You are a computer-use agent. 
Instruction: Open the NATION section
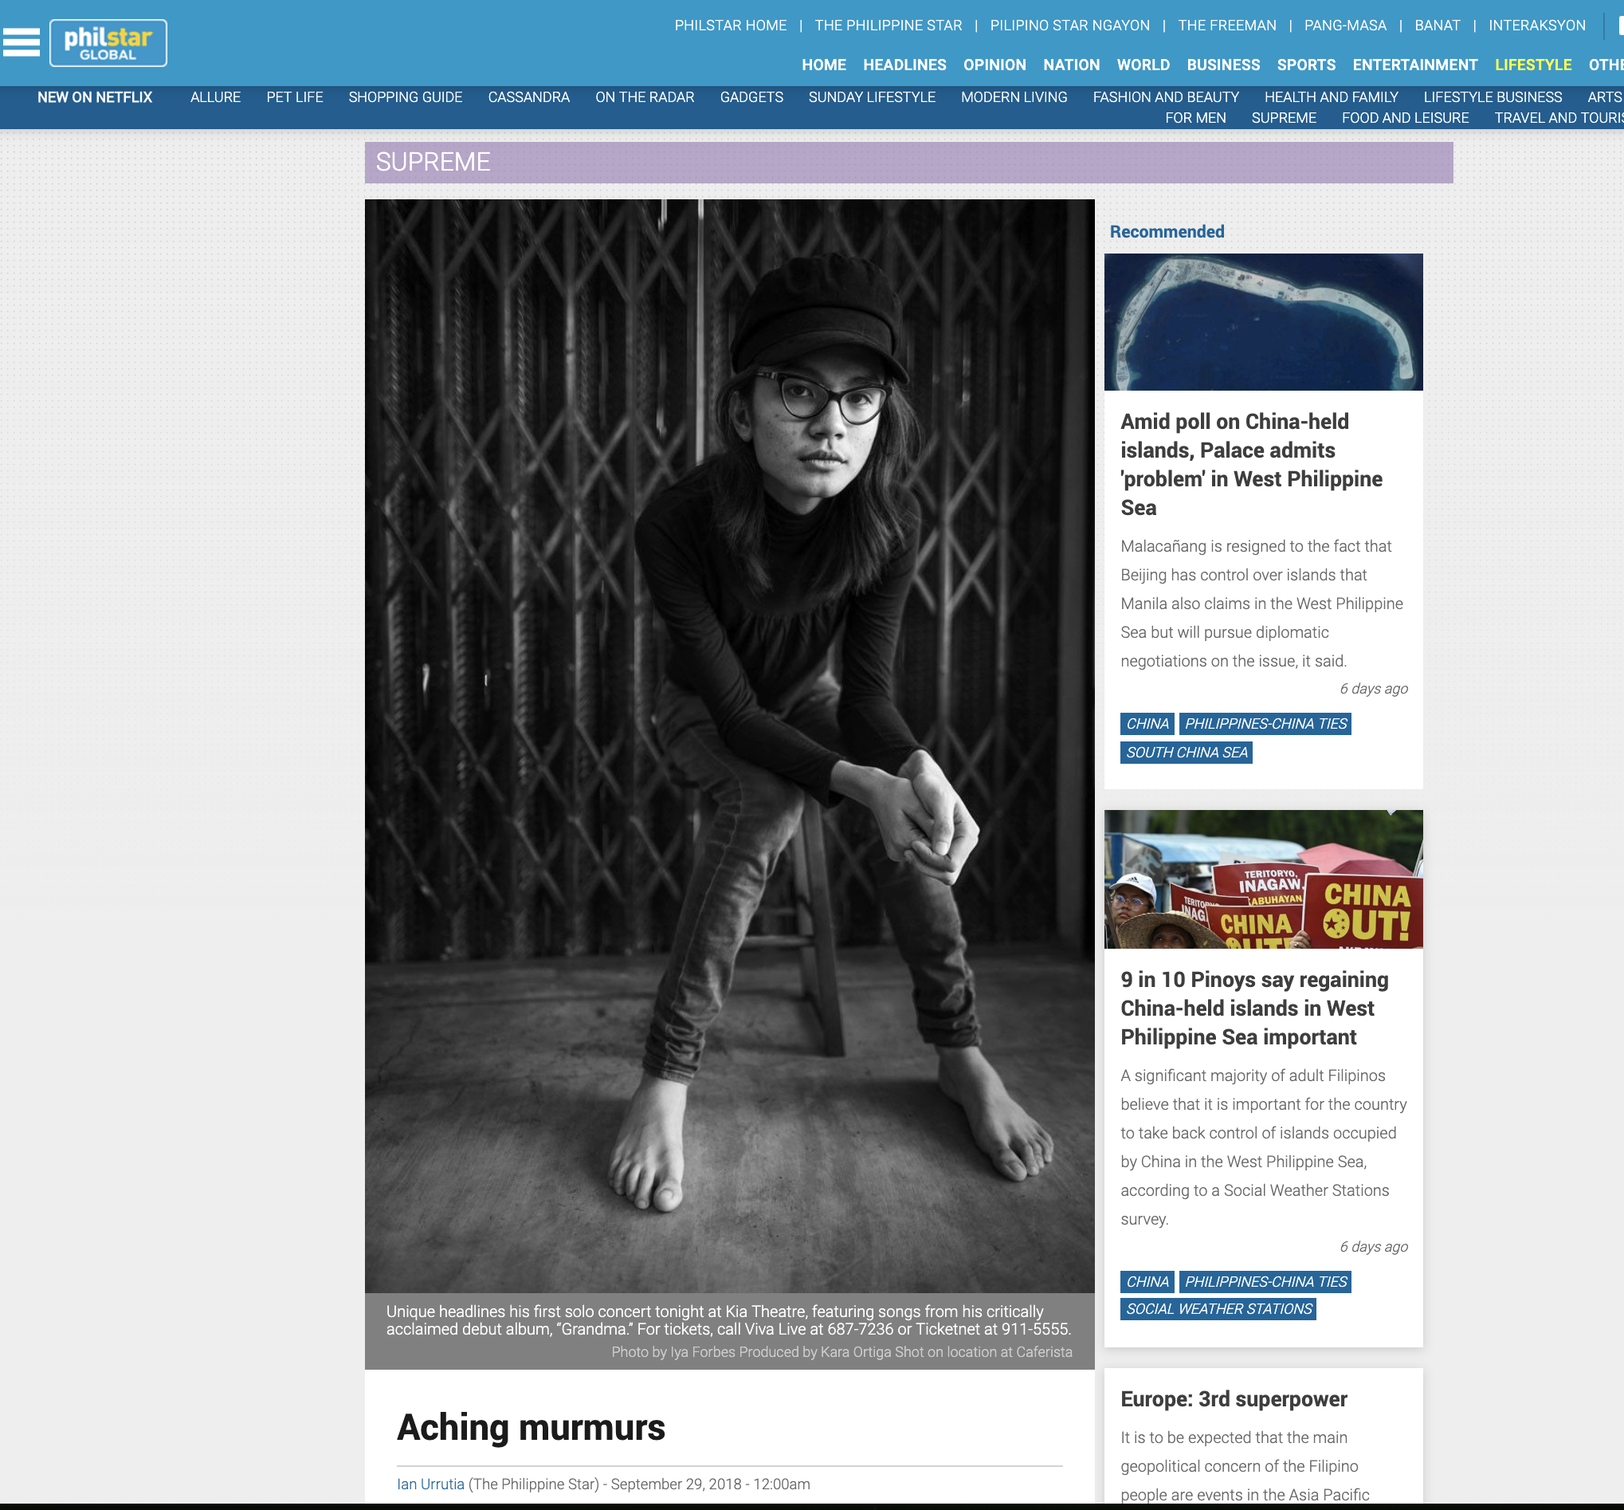pyautogui.click(x=1071, y=65)
